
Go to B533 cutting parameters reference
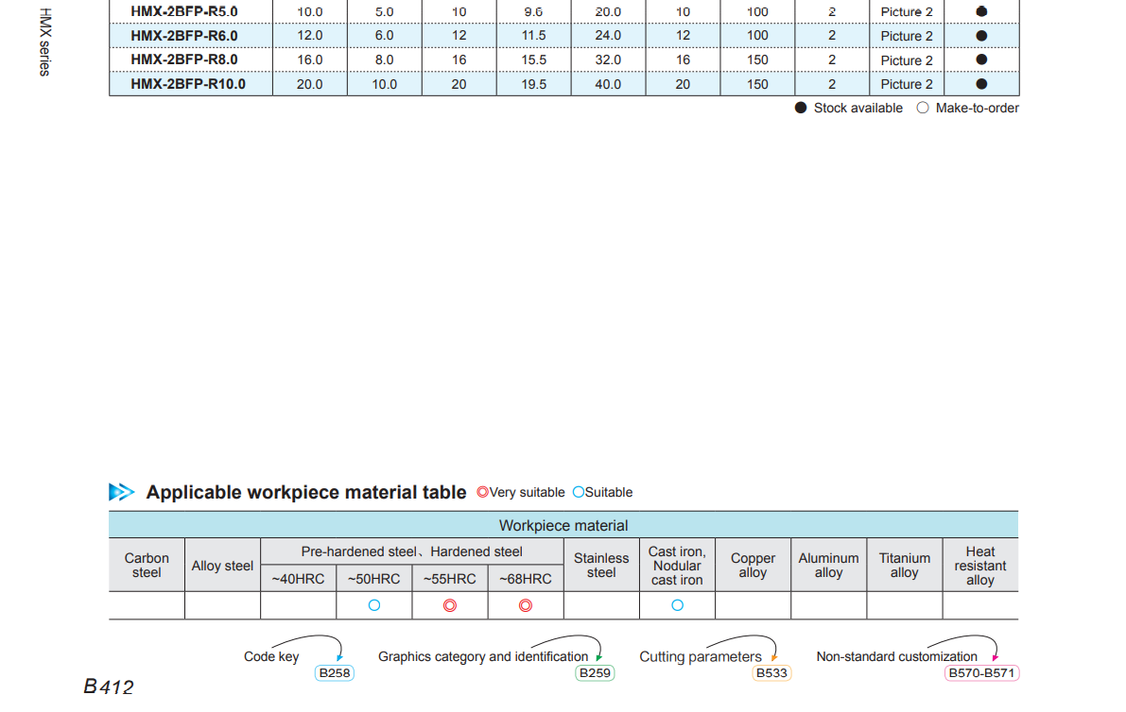[771, 673]
